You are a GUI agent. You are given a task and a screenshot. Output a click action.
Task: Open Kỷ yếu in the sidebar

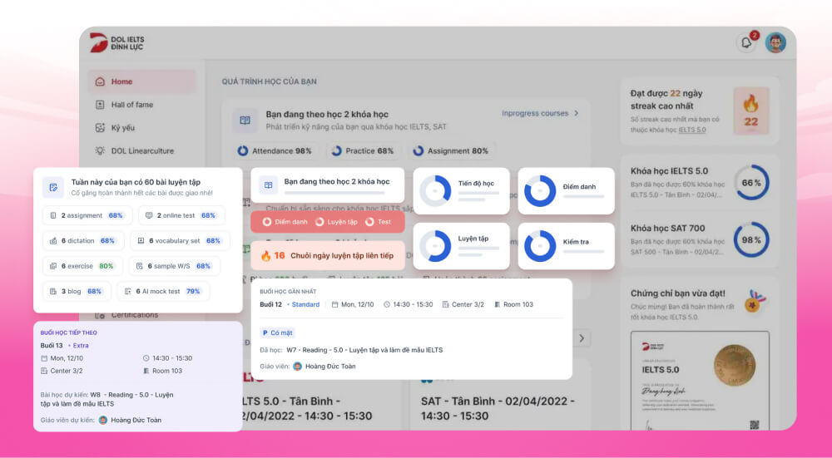point(115,128)
